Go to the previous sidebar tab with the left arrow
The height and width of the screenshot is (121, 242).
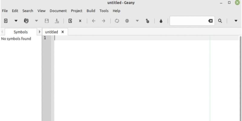click(2, 32)
